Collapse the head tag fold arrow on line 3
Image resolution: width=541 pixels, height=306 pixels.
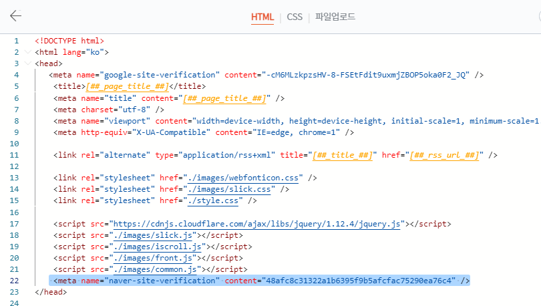(x=28, y=63)
